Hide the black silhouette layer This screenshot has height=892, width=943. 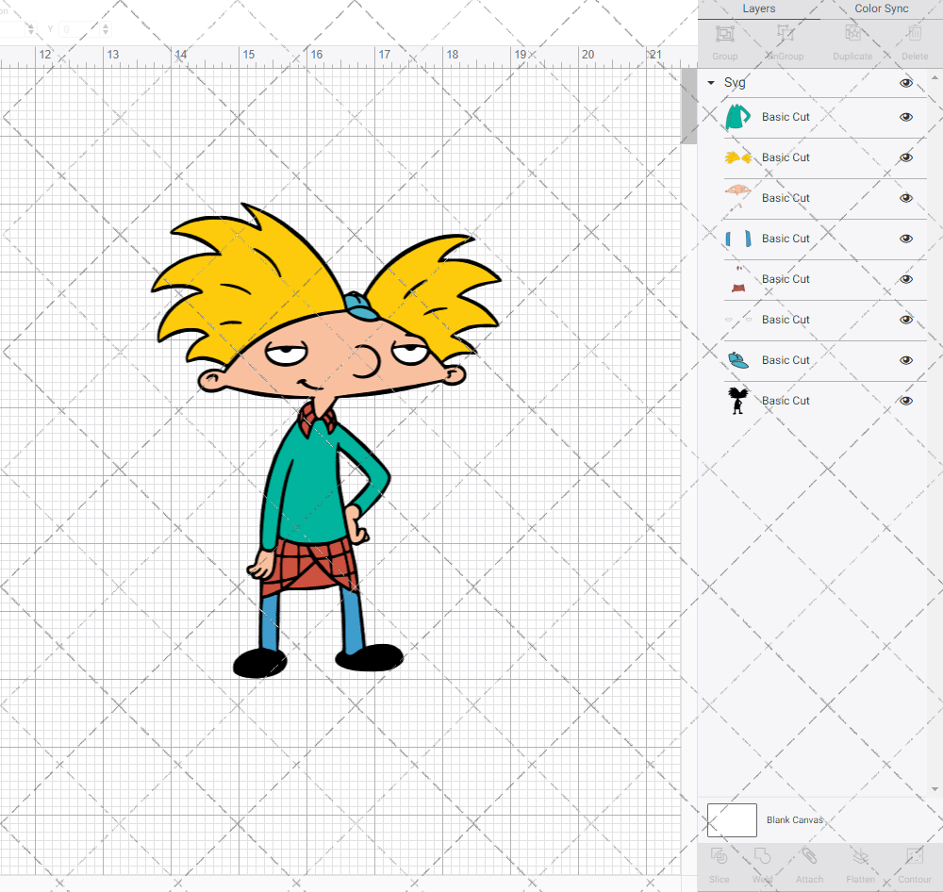tap(906, 401)
